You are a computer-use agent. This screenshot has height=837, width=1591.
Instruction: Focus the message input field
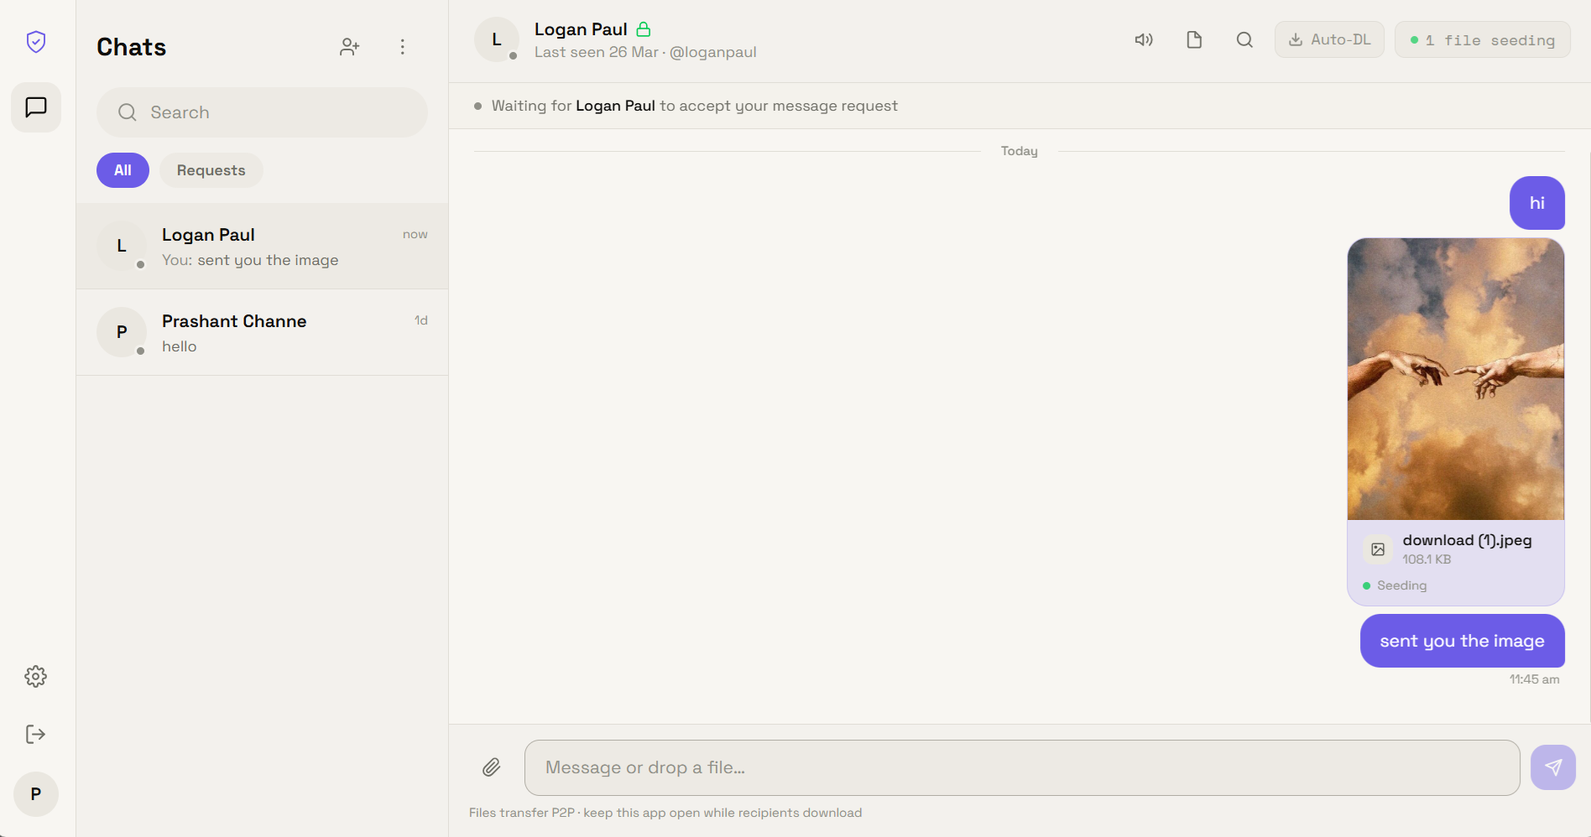[1022, 767]
